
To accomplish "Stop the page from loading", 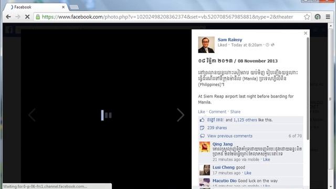I will tap(27, 17).
